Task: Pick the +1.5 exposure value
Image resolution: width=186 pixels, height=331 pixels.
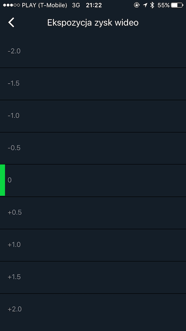Action: click(x=93, y=277)
